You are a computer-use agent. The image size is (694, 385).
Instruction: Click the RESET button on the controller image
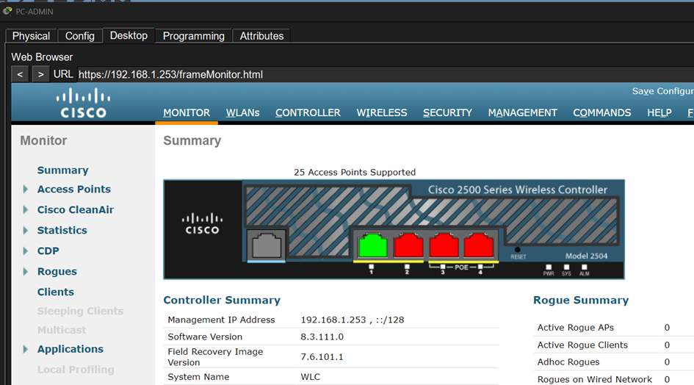[518, 250]
